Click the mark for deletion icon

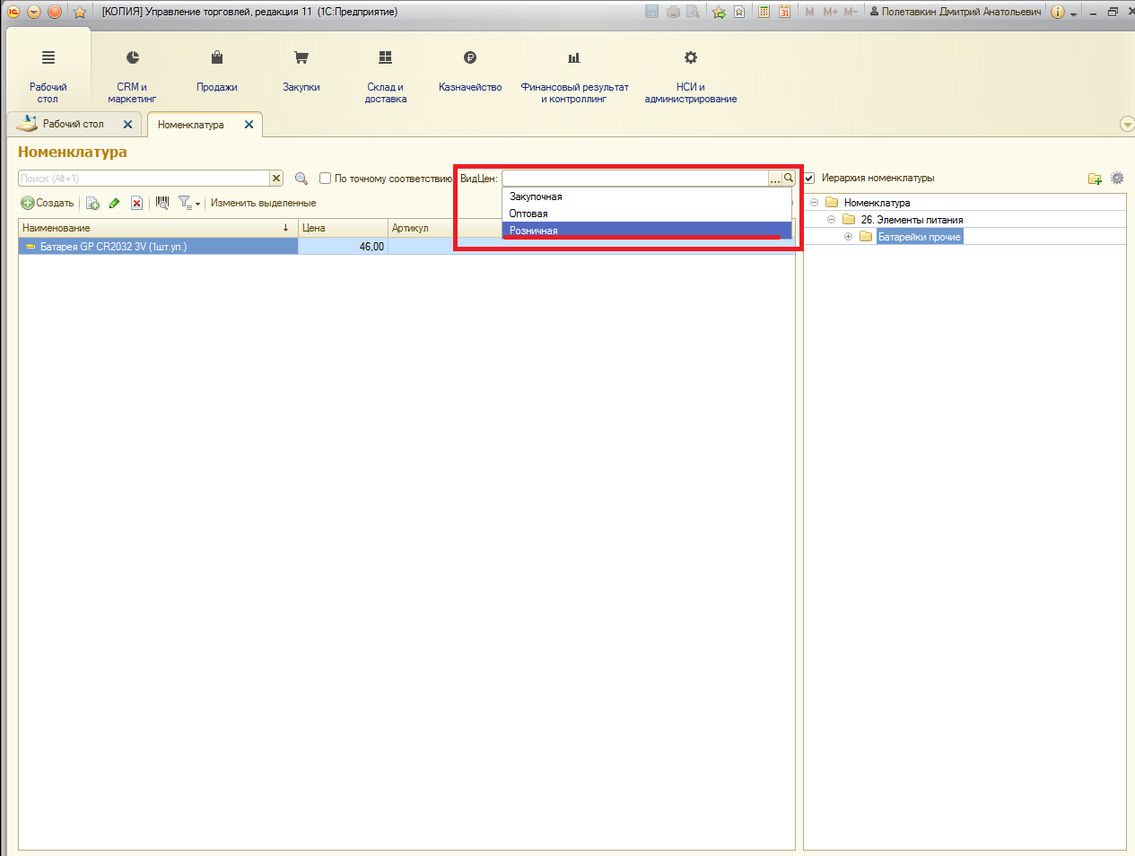pyautogui.click(x=136, y=203)
